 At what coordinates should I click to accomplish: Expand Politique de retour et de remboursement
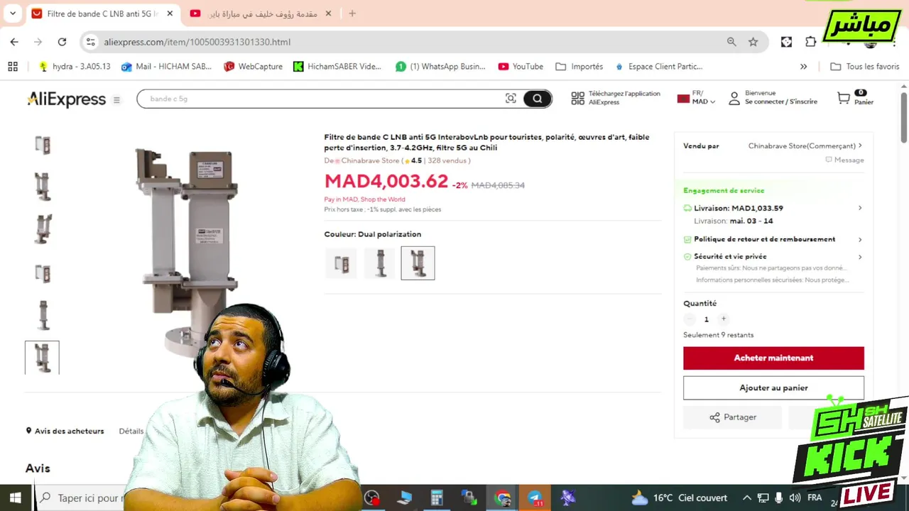(773, 239)
